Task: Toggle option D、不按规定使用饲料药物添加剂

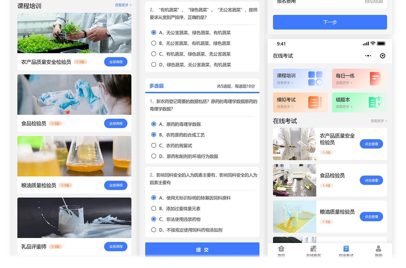Action: [187, 230]
